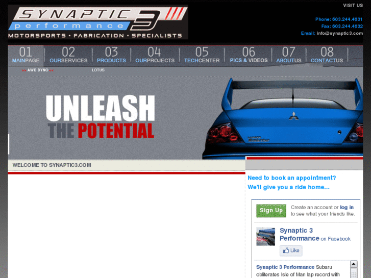Viewport: 371px width, 278px height.
Task: Click the Unleash The Potential banner
Action: 101,117
